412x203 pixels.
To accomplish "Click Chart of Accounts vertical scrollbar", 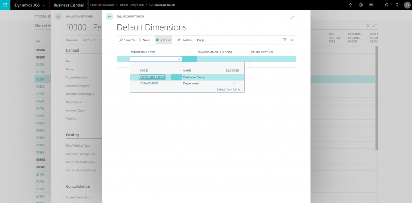I will 376,98.
